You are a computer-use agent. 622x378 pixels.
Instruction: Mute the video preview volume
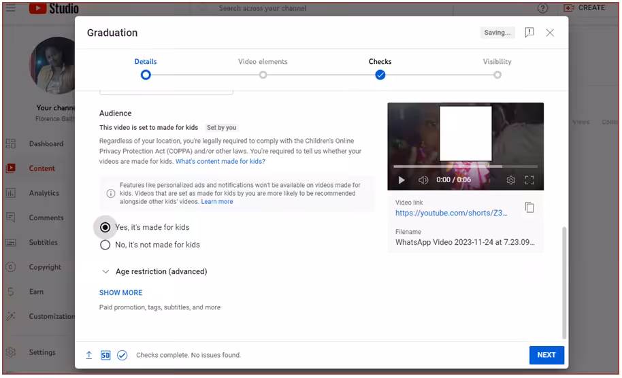423,180
